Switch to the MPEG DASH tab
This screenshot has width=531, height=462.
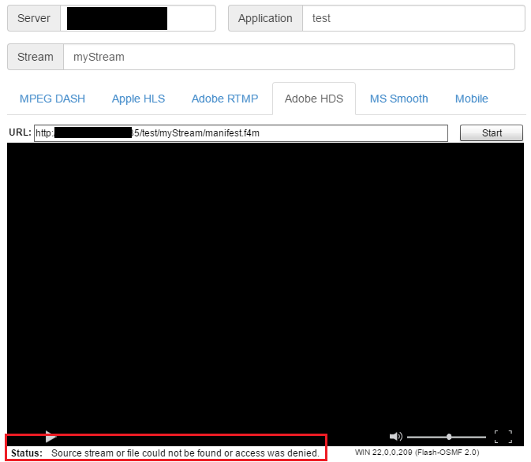(52, 99)
